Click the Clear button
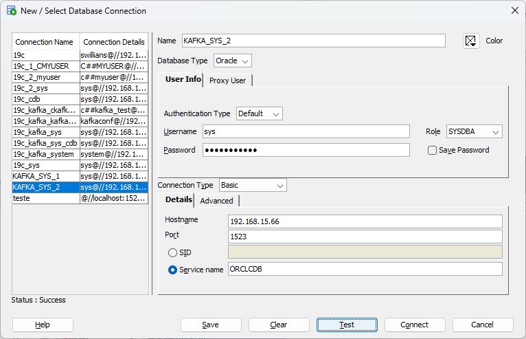The height and width of the screenshot is (339, 526). (x=279, y=325)
